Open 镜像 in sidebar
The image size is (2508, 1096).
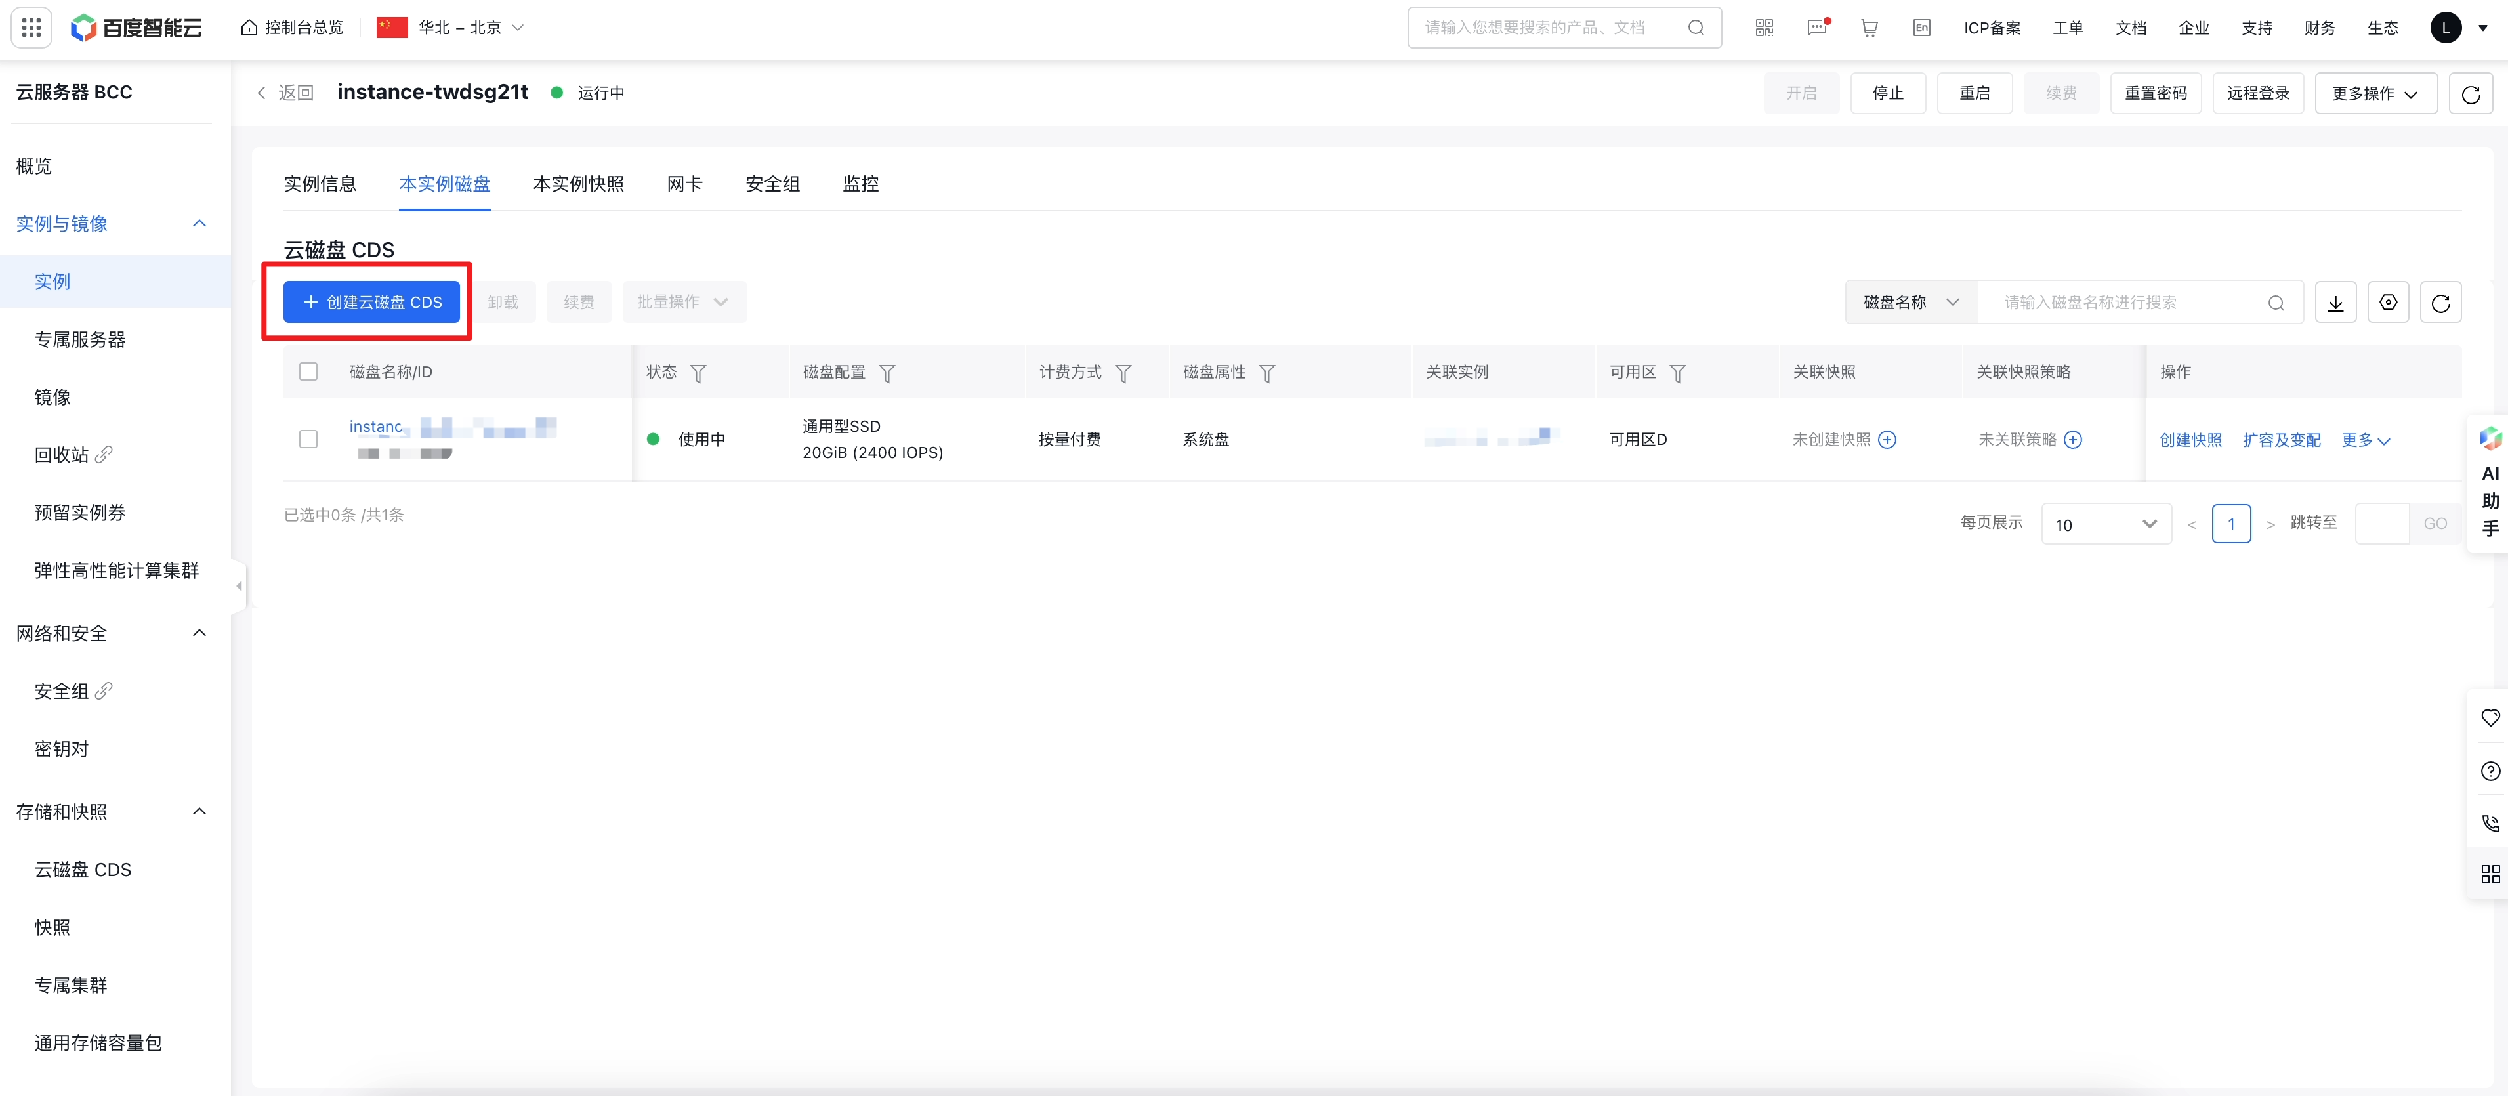pos(52,397)
